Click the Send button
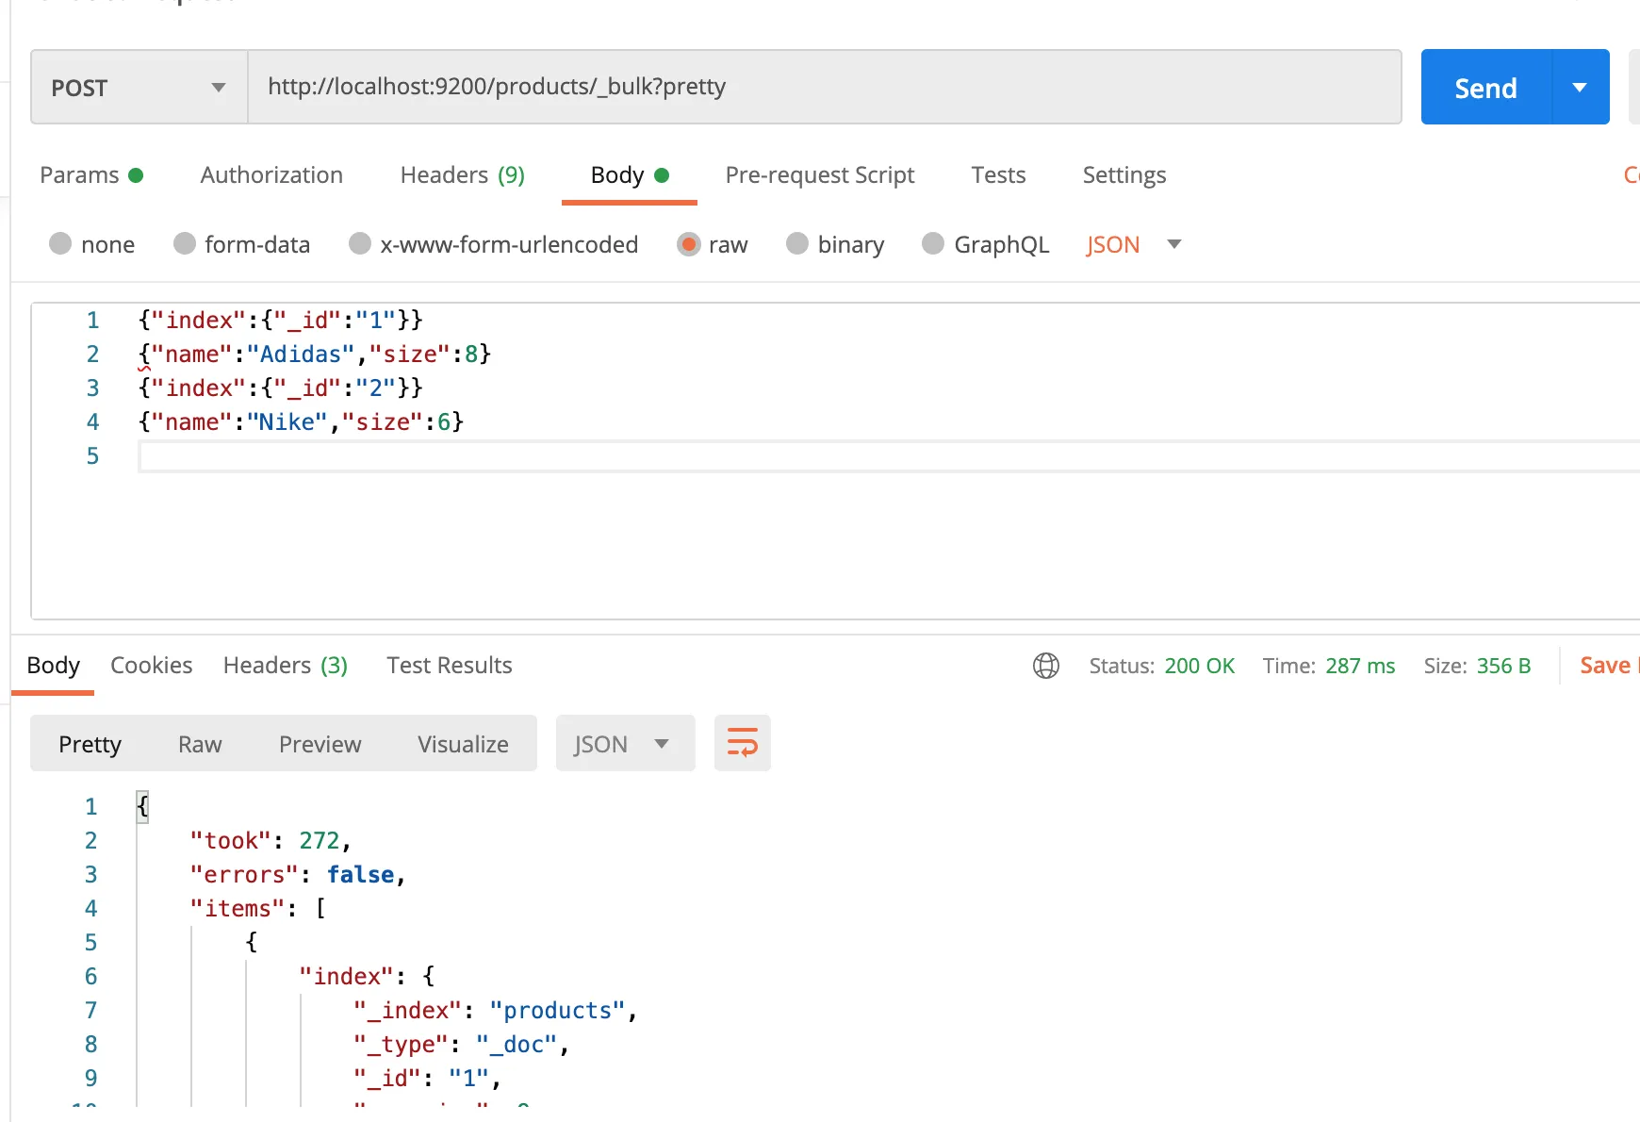 pos(1485,88)
